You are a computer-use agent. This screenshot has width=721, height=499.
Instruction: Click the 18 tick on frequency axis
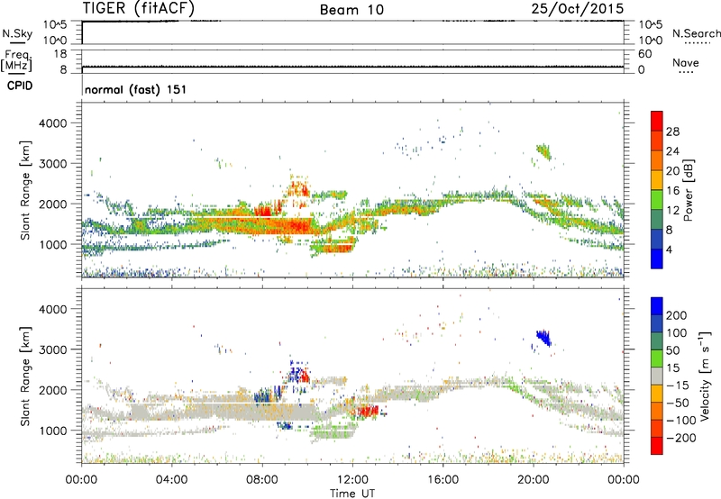(60, 54)
